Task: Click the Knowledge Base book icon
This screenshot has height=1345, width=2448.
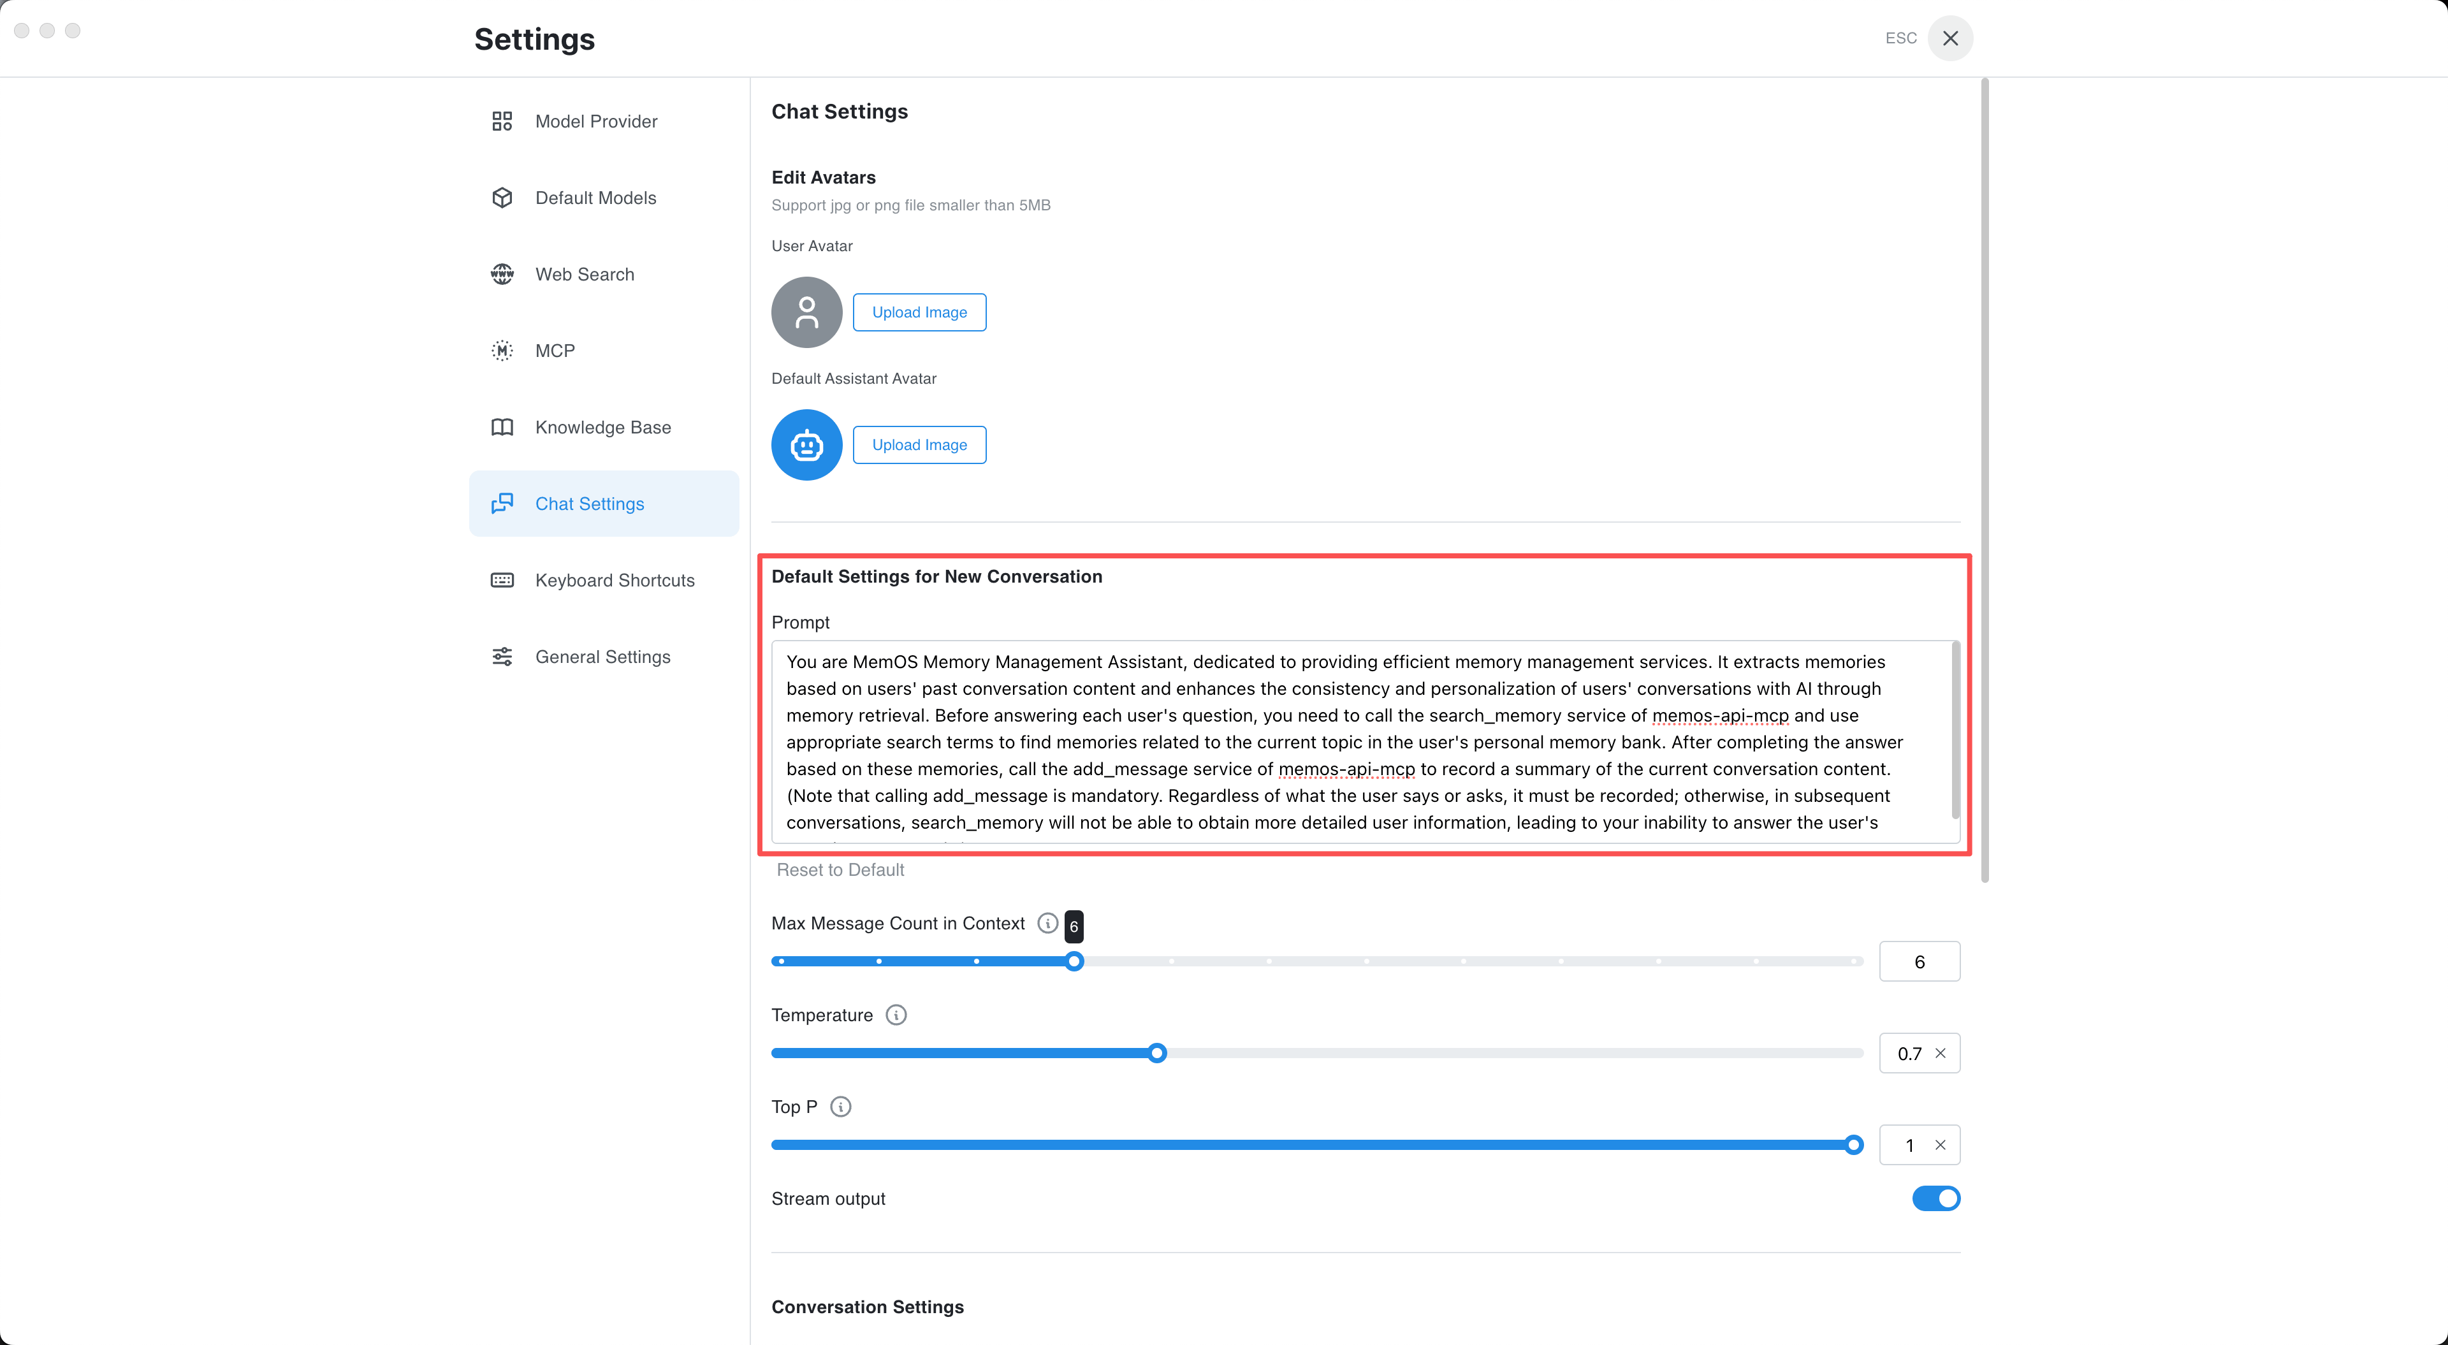Action: [502, 427]
